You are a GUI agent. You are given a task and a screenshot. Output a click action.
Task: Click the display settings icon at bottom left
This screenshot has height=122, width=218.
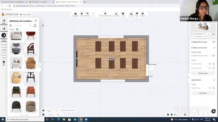point(44,115)
